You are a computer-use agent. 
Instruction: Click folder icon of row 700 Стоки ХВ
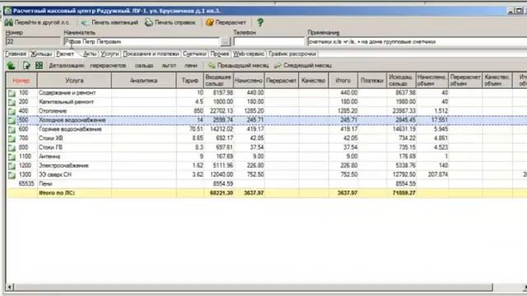[x=12, y=138]
